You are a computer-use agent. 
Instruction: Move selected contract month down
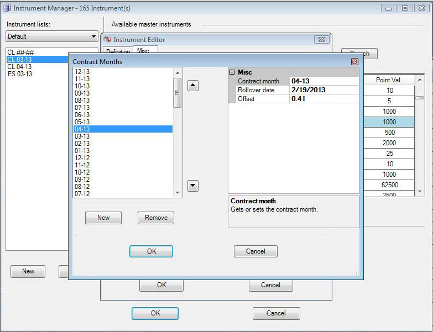tap(193, 186)
